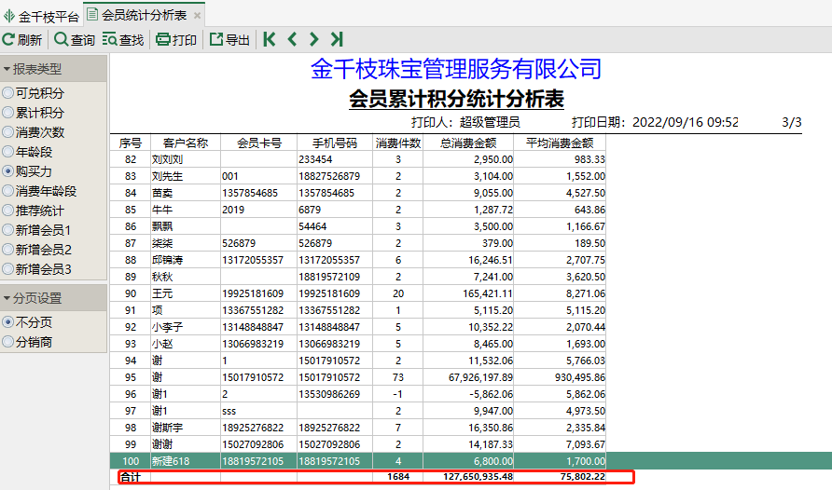832x490 pixels.
Task: Close the 会员统计分析表 tab
Action: coord(197,16)
